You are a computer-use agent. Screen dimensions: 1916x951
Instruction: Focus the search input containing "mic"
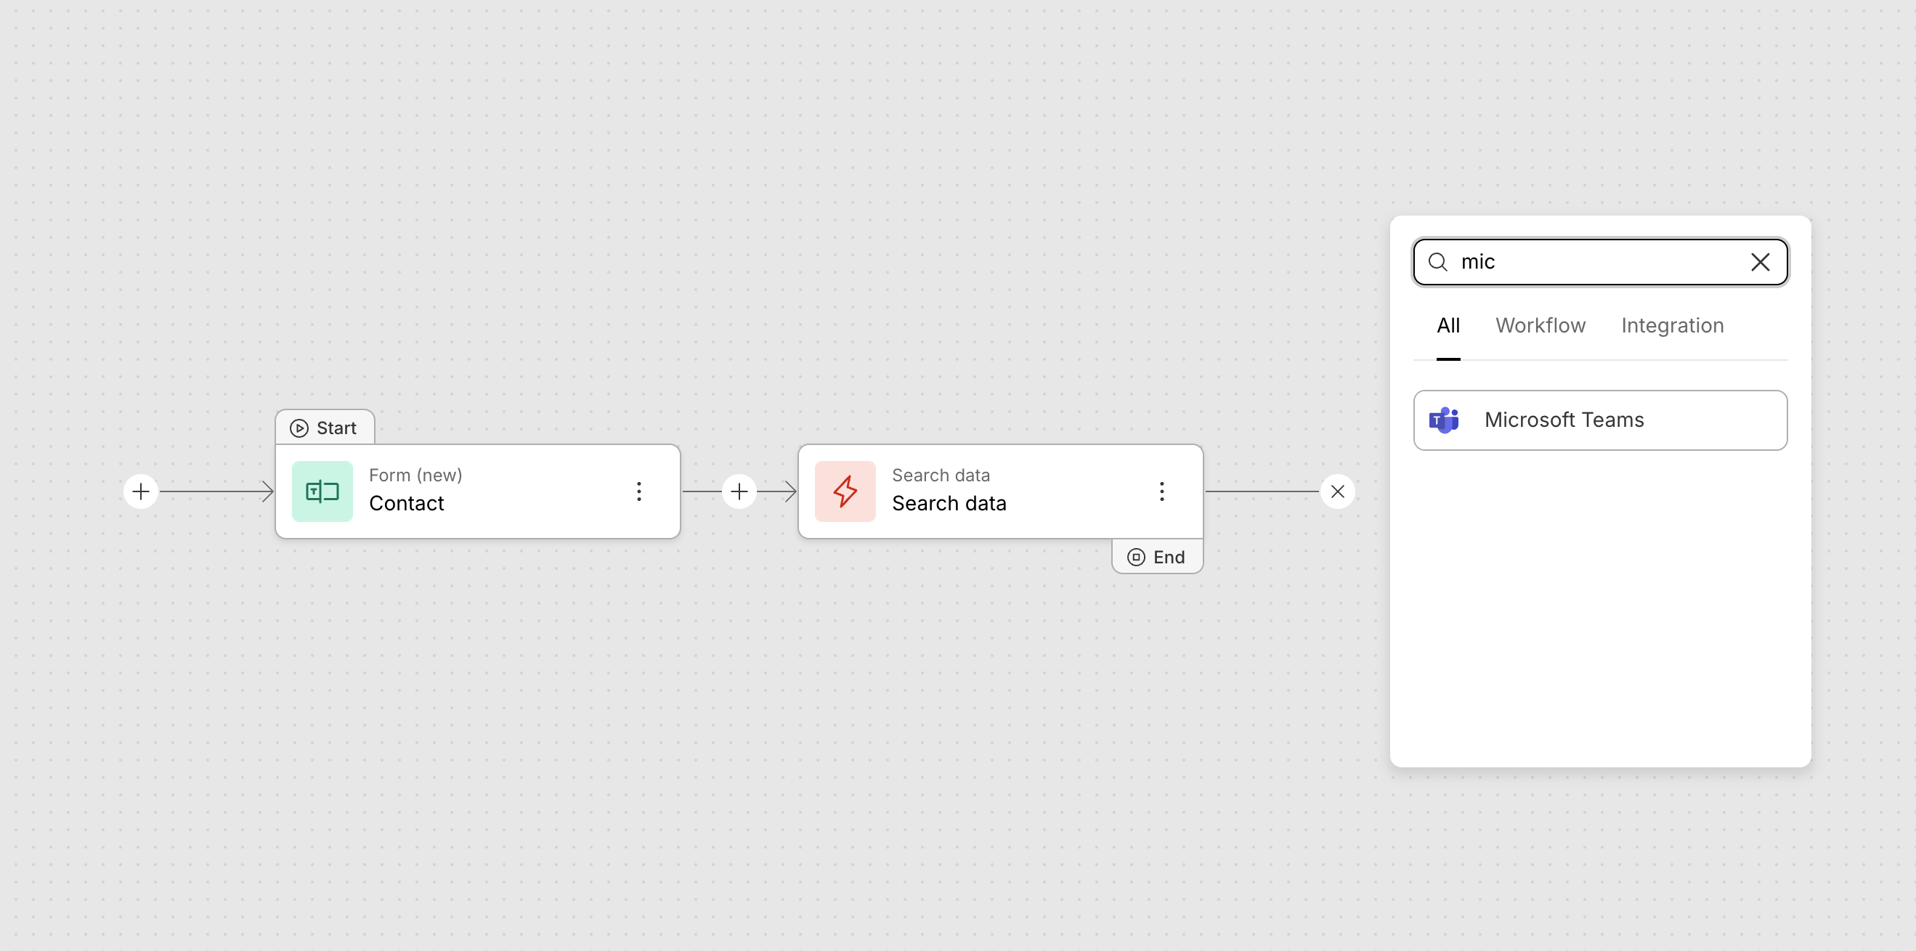(1599, 263)
